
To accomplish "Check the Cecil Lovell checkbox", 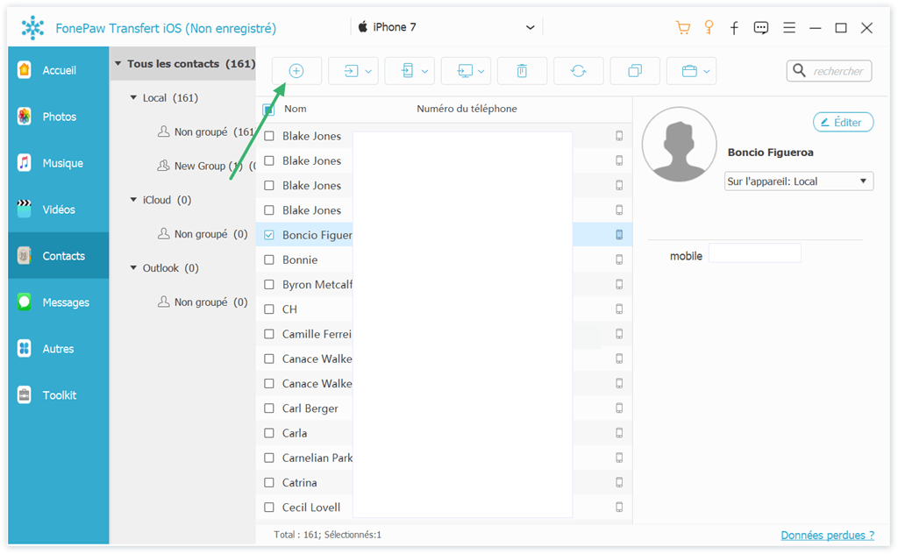I will click(x=269, y=507).
